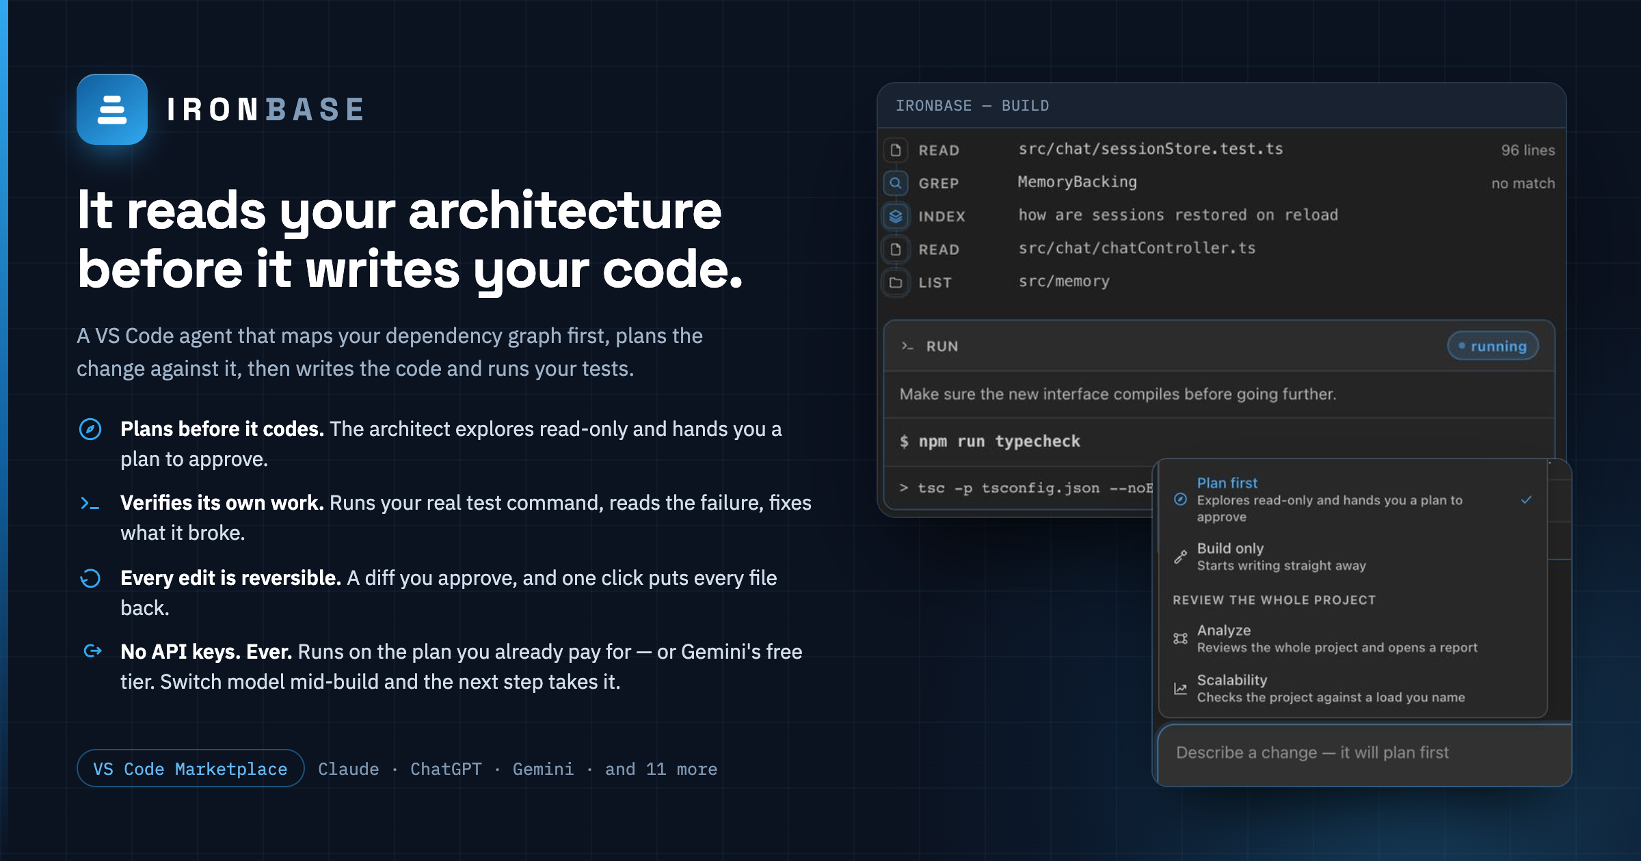Click the 'and 11 more' text
The width and height of the screenshot is (1641, 861).
[661, 769]
